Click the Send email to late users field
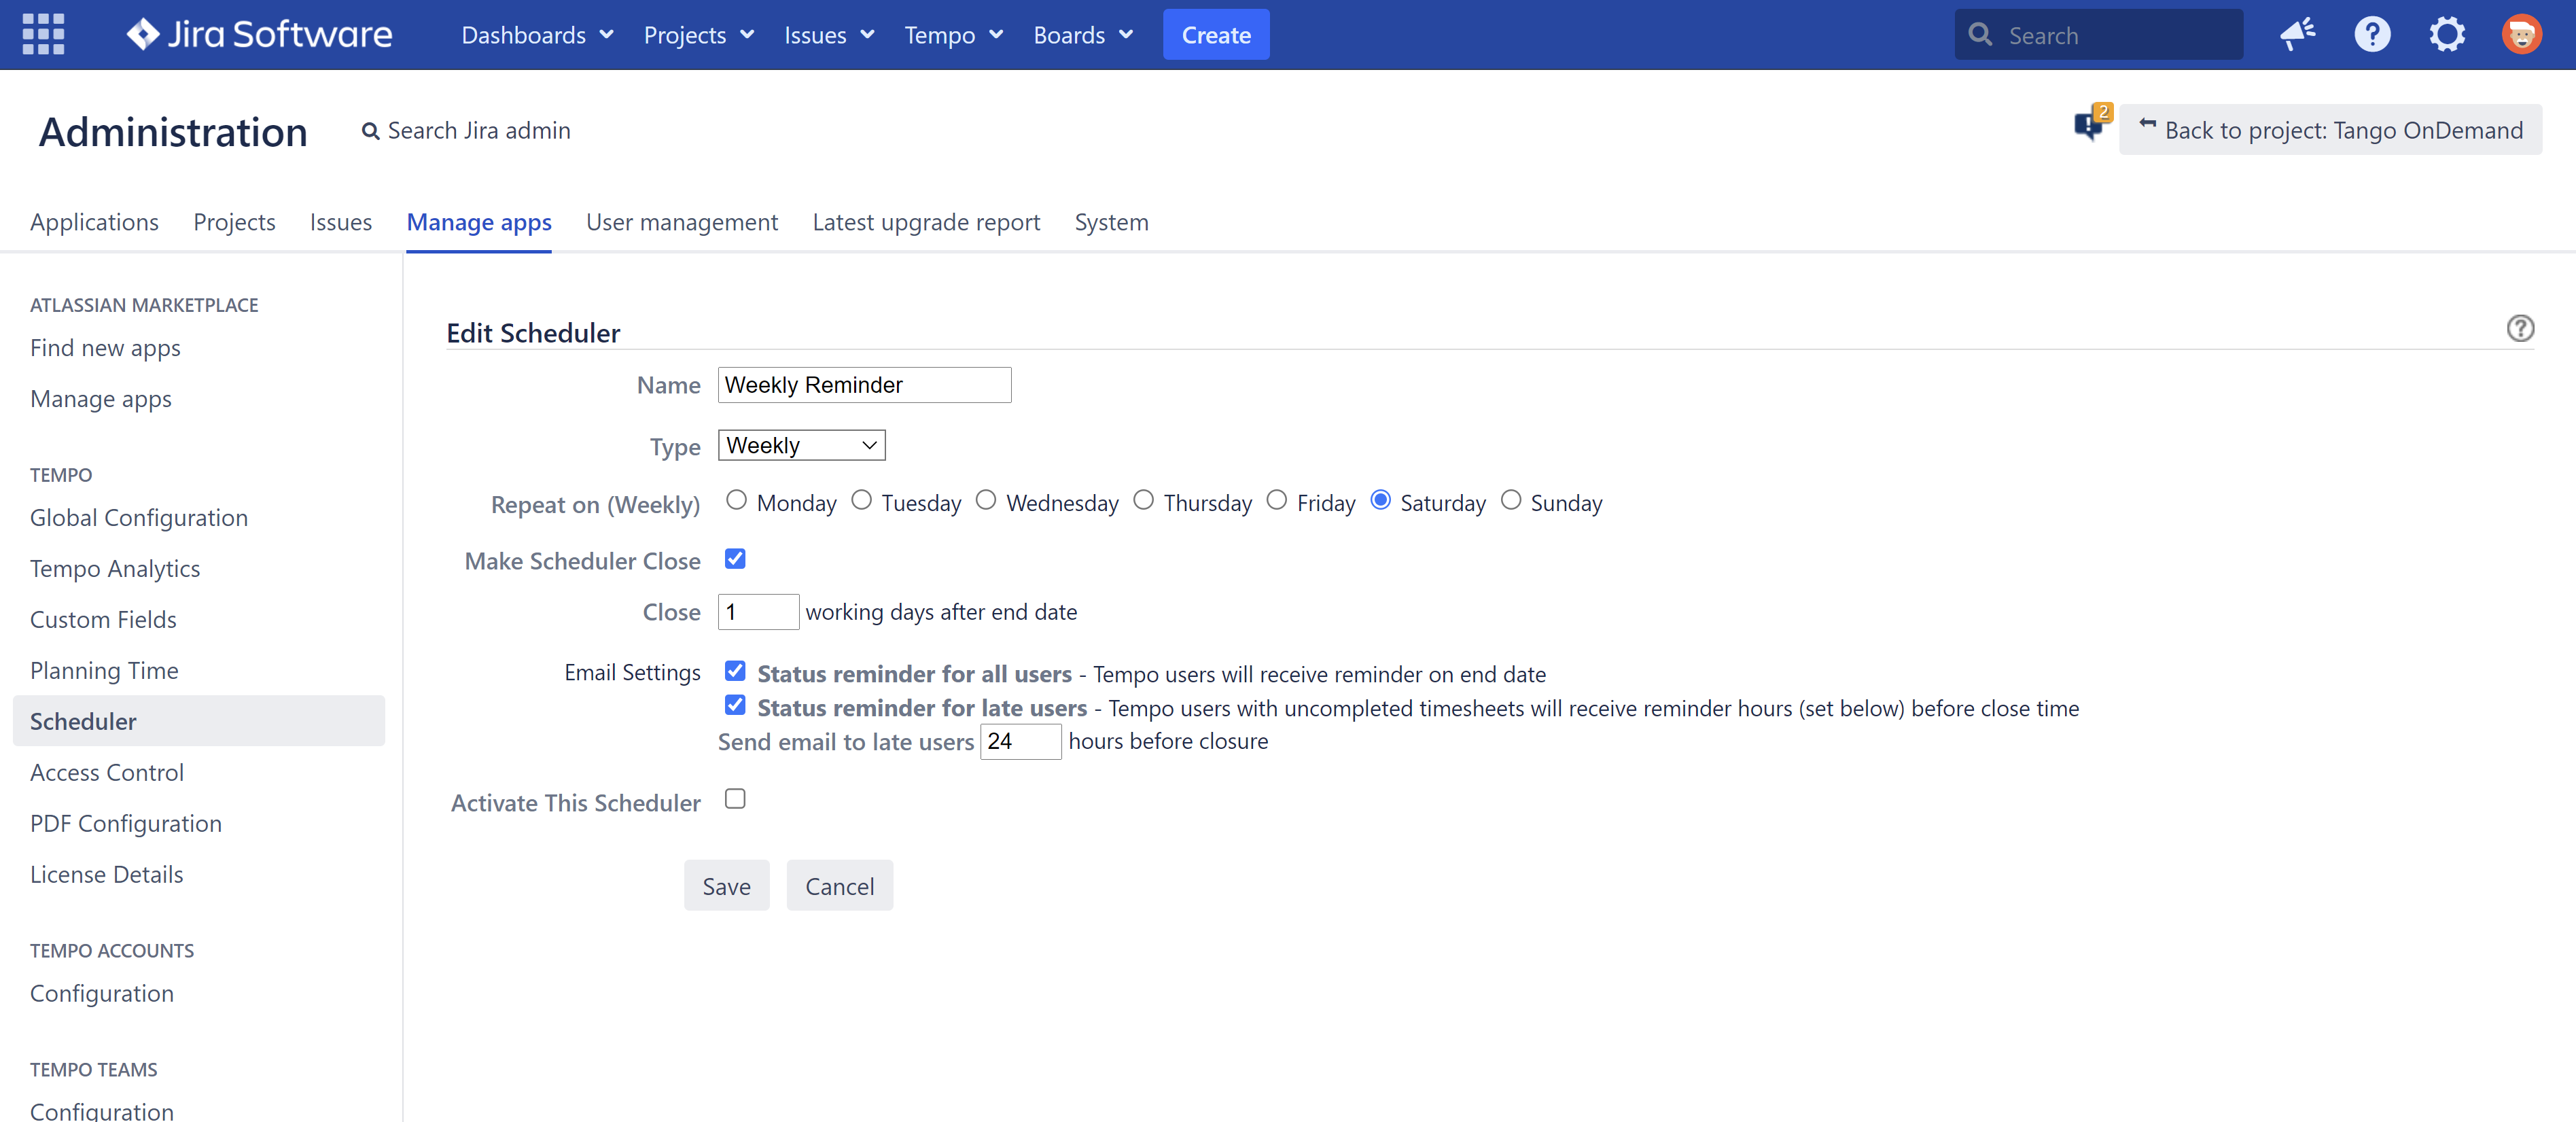2576x1122 pixels. [x=1021, y=741]
